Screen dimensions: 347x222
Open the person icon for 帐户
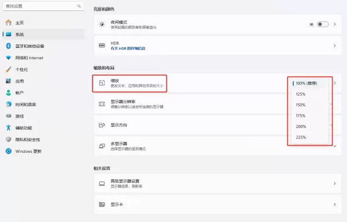(9, 93)
